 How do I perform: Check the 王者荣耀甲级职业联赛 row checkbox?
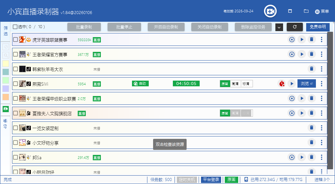(x=15, y=98)
